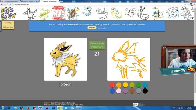Pick the pink color swatch
The image size is (196, 110).
click(119, 91)
